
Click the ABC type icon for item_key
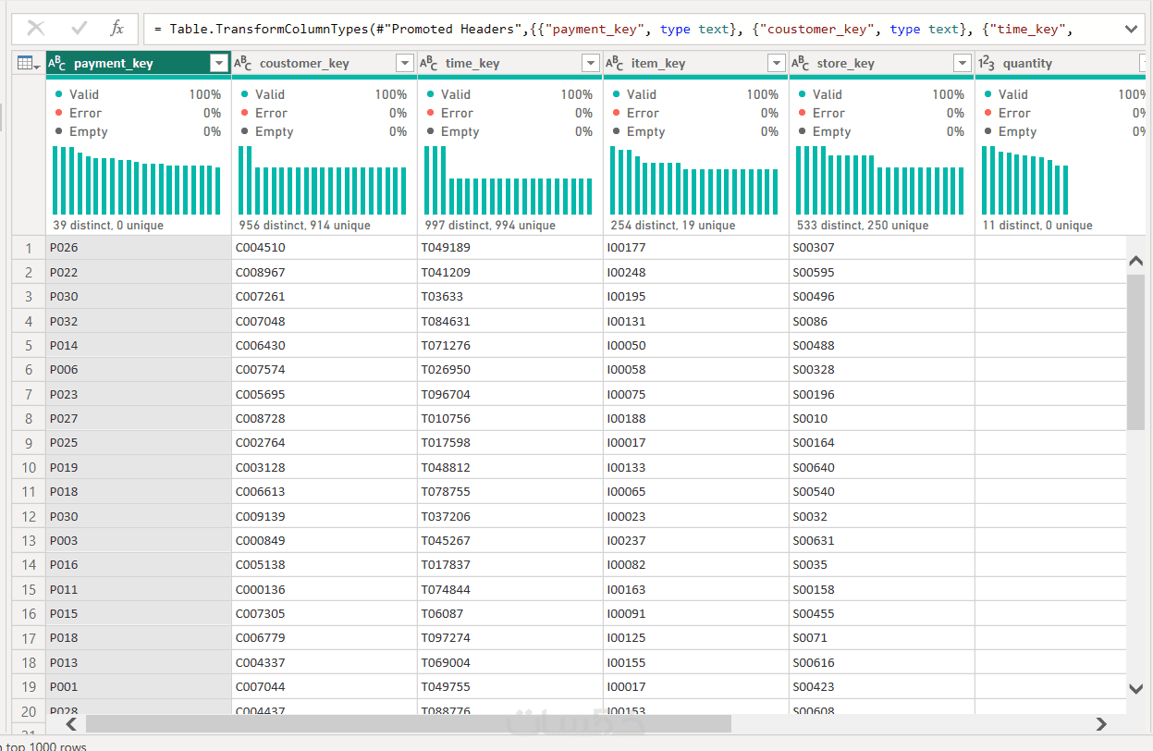click(615, 63)
